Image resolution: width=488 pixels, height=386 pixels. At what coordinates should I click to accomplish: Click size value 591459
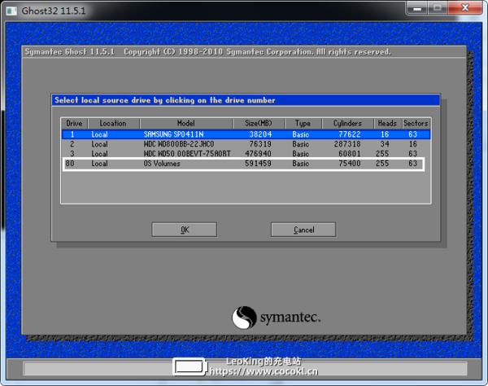point(258,163)
